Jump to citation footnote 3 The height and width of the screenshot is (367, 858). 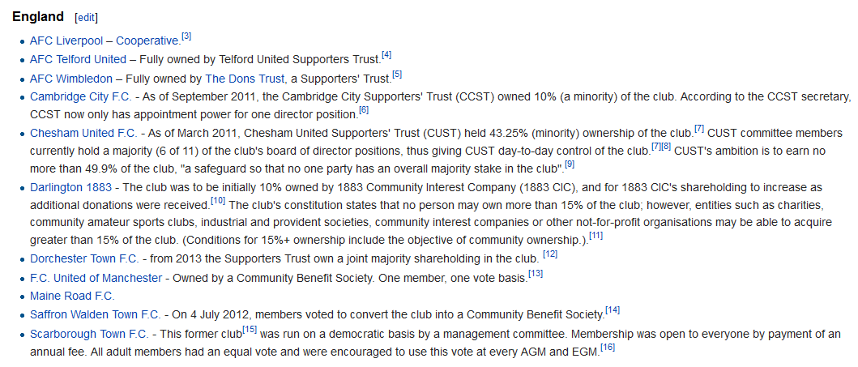[x=186, y=36]
